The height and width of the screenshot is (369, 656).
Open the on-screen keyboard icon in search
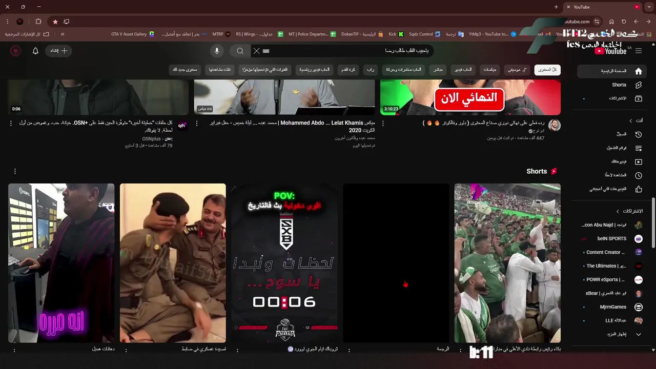pos(266,51)
